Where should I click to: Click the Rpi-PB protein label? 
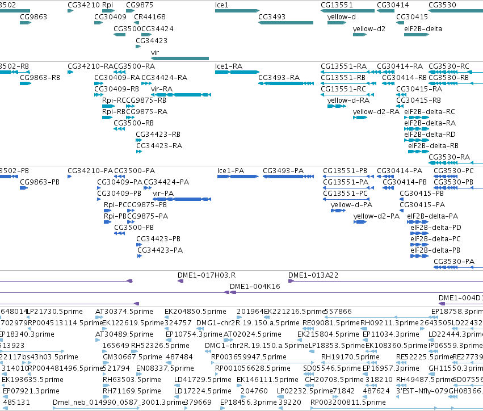[x=115, y=216]
